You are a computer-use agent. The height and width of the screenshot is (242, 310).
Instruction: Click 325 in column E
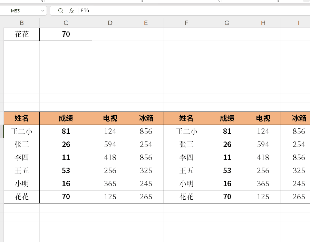click(x=146, y=170)
